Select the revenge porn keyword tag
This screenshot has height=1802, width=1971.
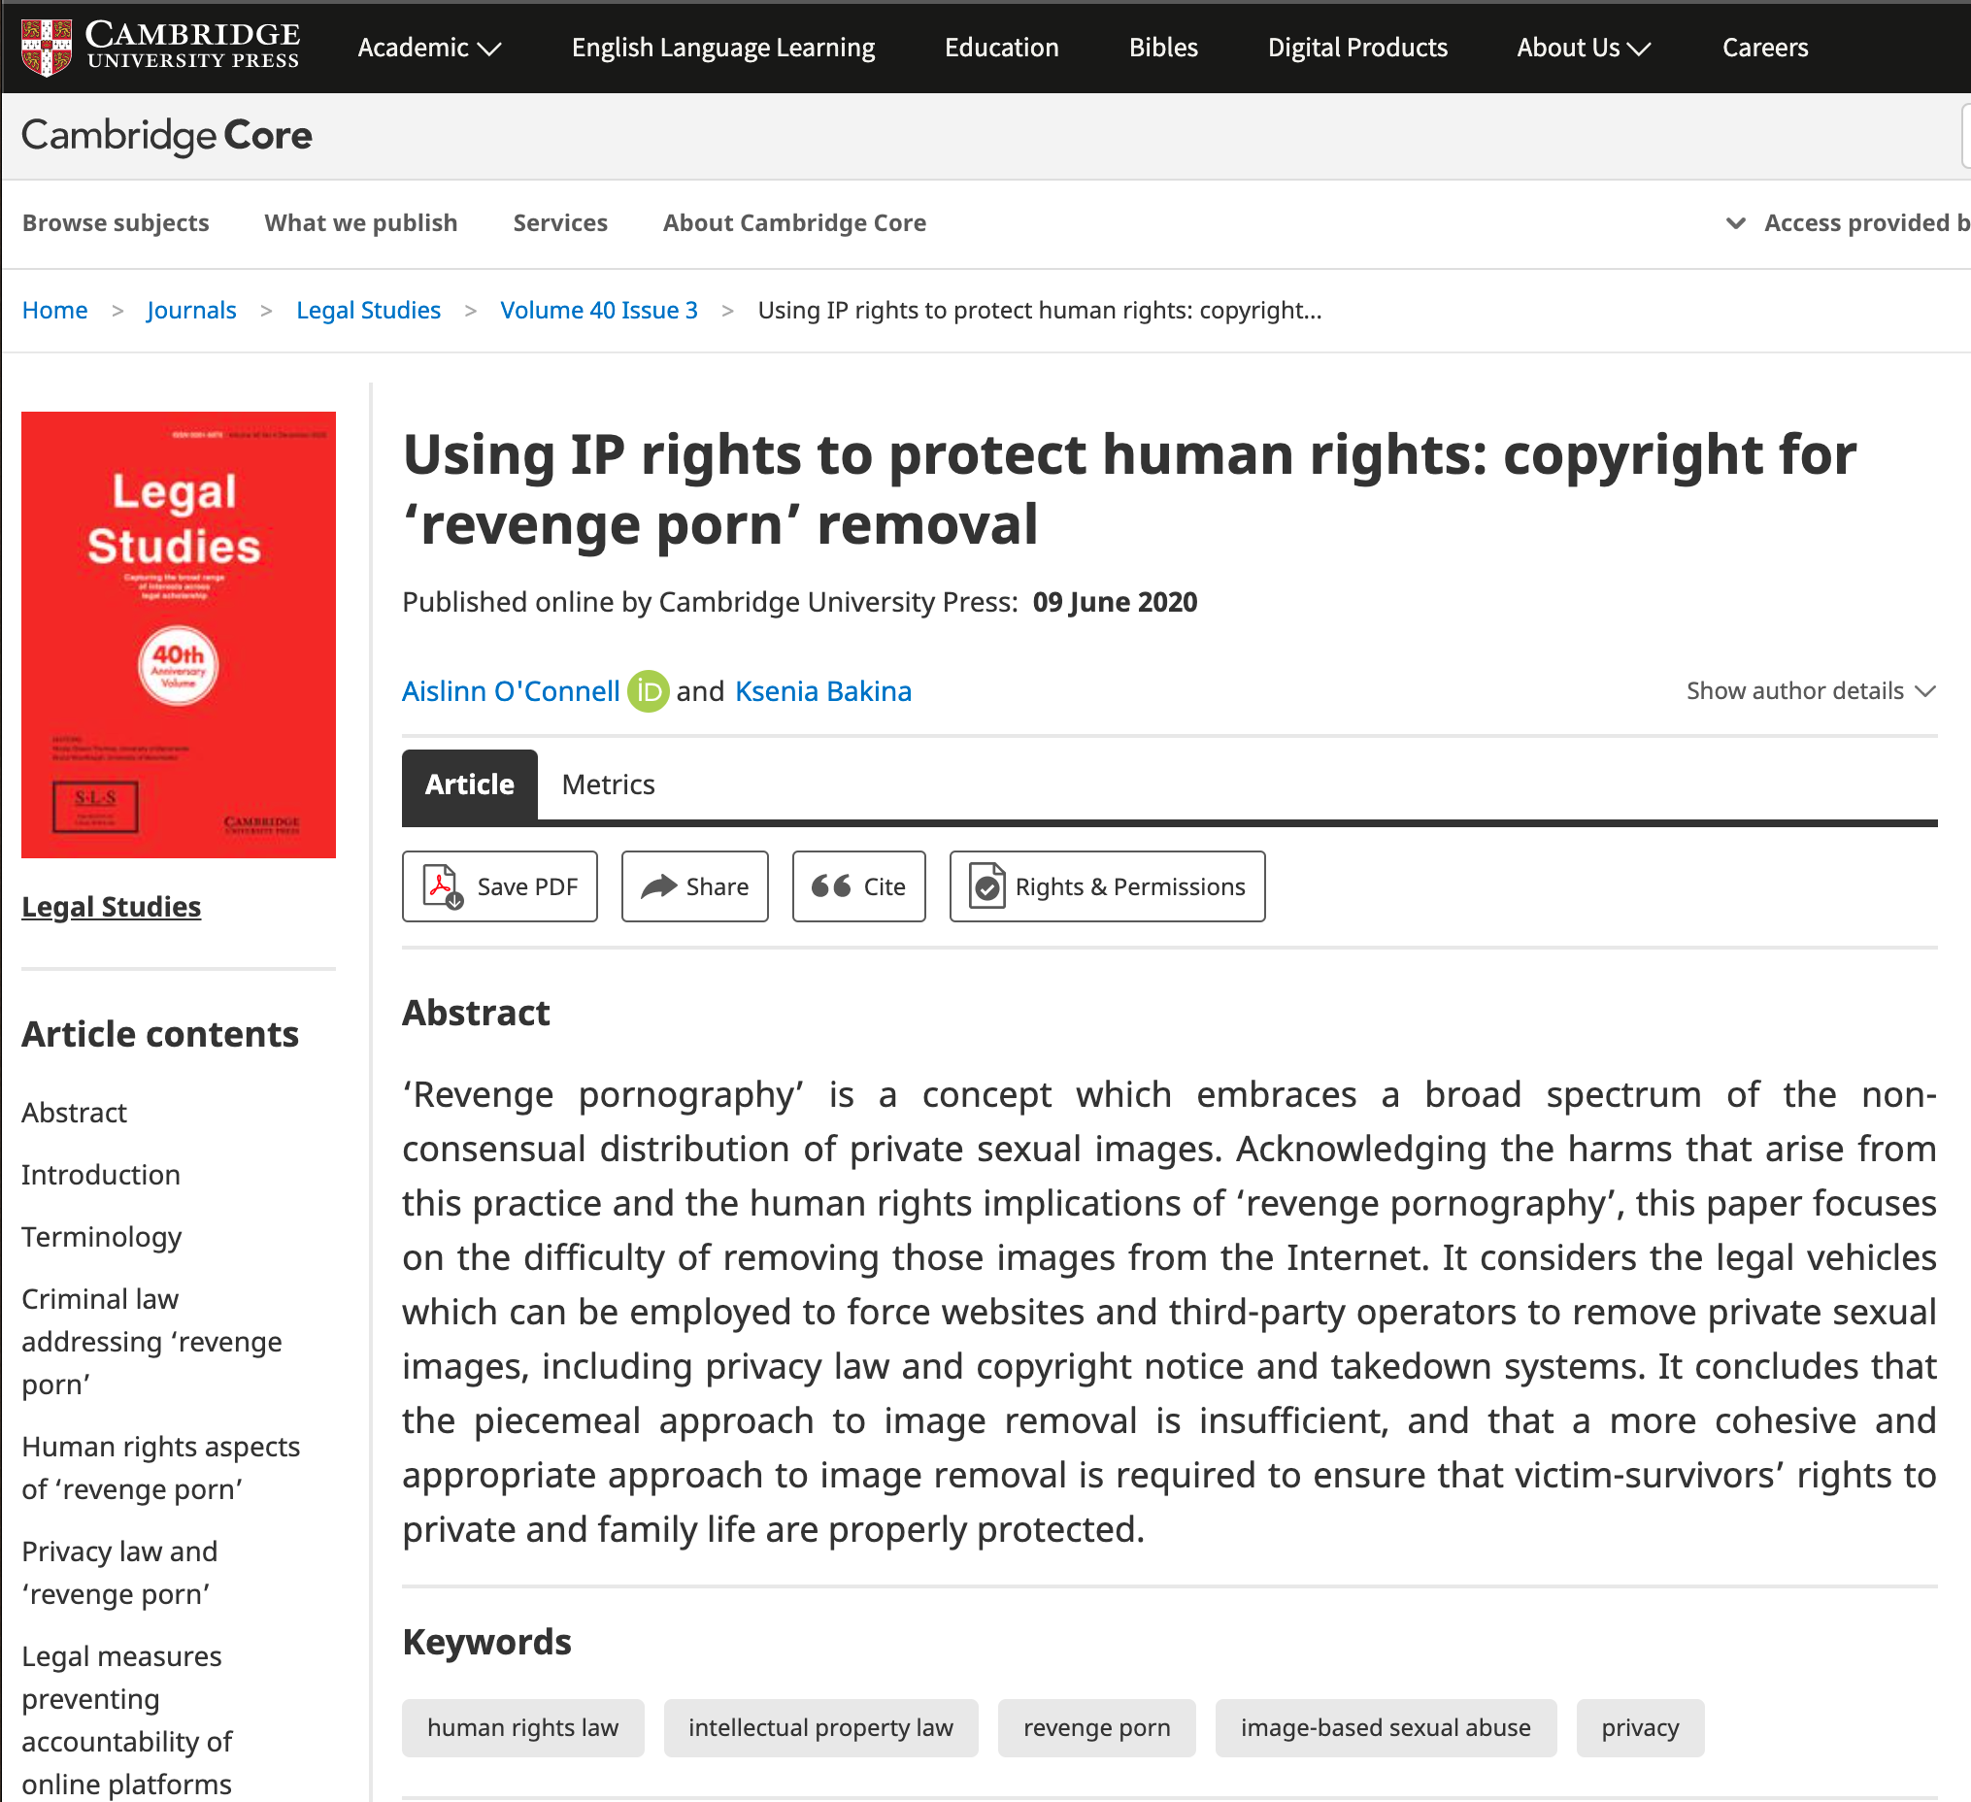tap(1096, 1727)
